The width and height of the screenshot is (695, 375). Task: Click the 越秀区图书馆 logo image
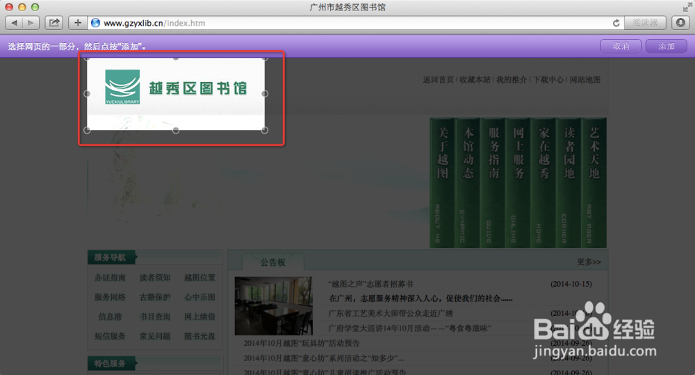coord(176,88)
